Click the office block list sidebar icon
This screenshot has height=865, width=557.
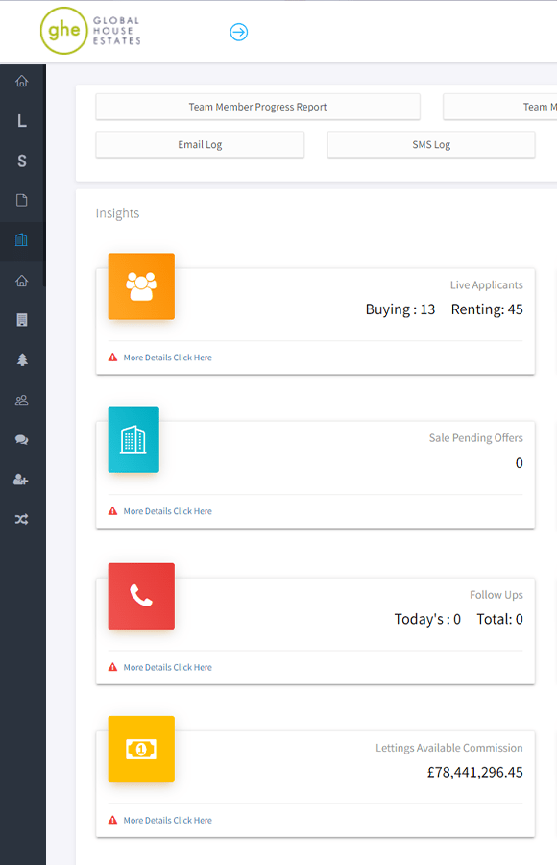[21, 320]
